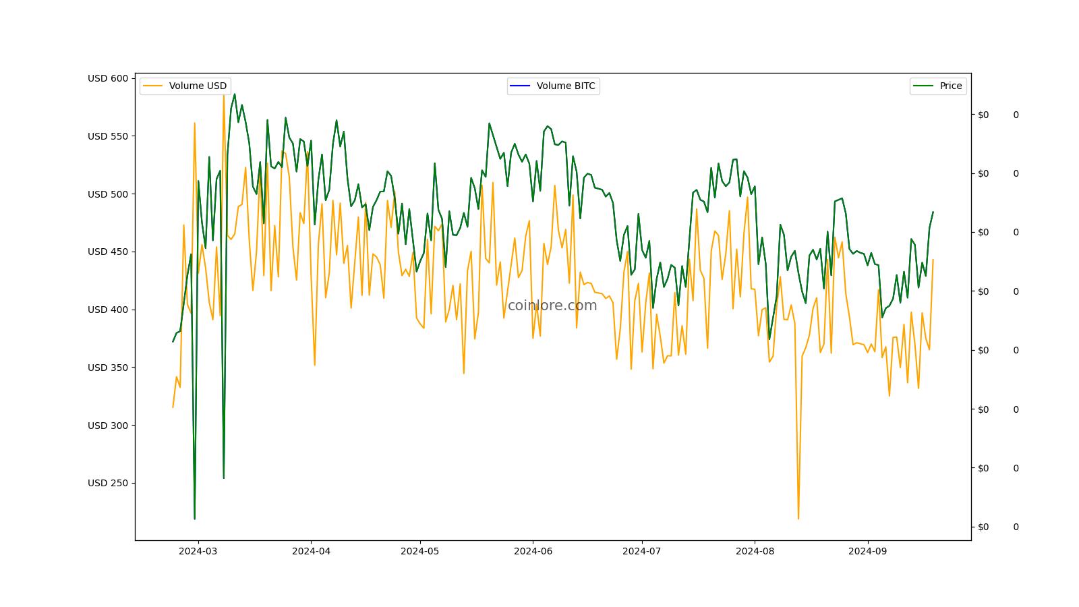Image resolution: width=1079 pixels, height=607 pixels.
Task: Click the Volume BITC legend label
Action: 566,86
